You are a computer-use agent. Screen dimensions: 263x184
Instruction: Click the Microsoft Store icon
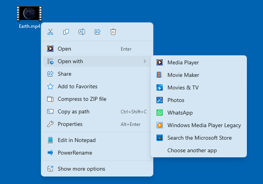(x=159, y=138)
